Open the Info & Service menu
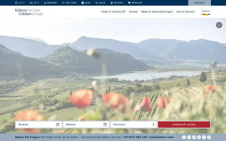 [185, 12]
